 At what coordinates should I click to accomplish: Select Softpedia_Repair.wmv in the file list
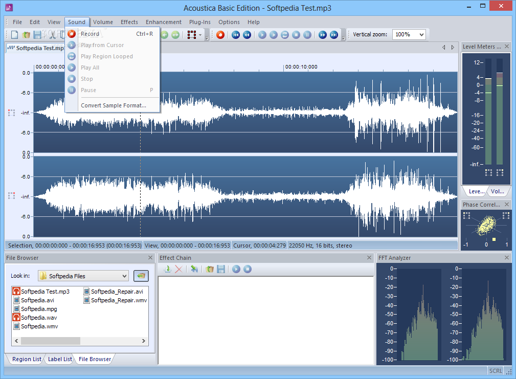[115, 300]
